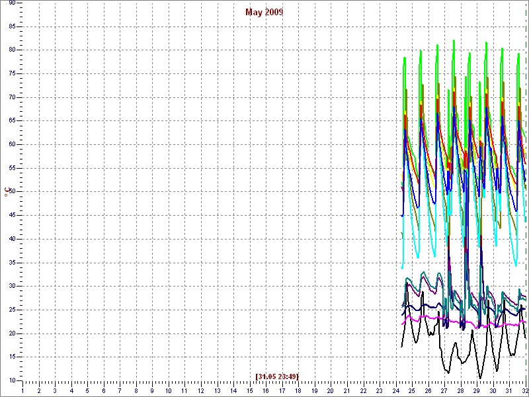Select the y-axis temperature label 80
Screen dimensions: 529x397
(x=12, y=50)
